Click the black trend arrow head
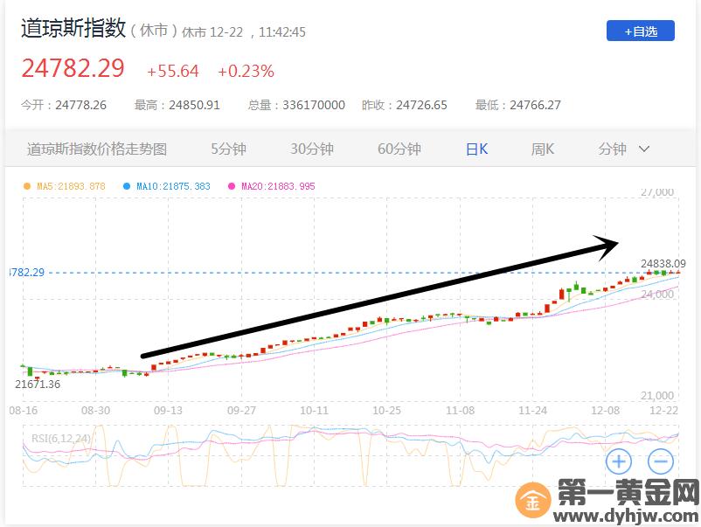The image size is (701, 527). coord(607,245)
